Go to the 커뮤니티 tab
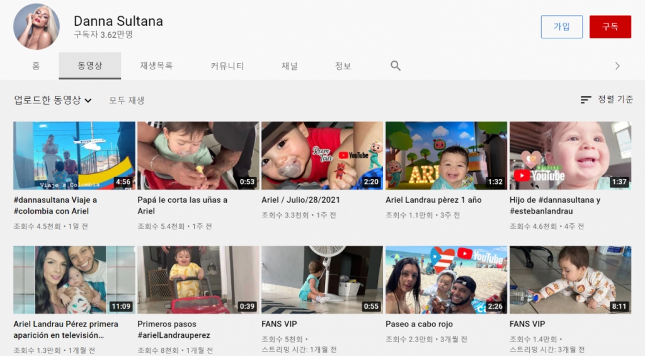The width and height of the screenshot is (645, 356). pyautogui.click(x=227, y=66)
